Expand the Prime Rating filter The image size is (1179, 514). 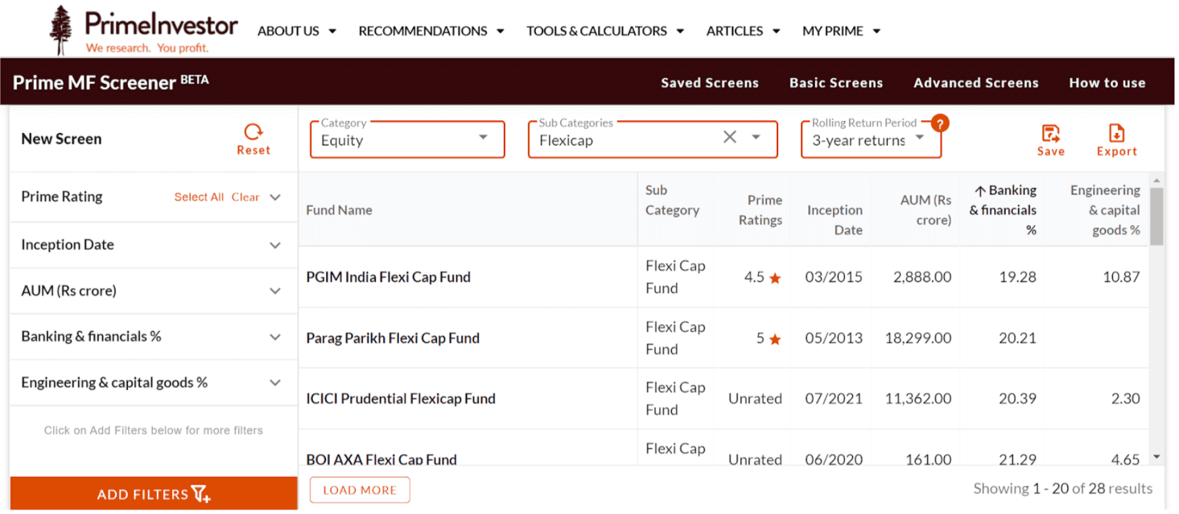pos(275,197)
